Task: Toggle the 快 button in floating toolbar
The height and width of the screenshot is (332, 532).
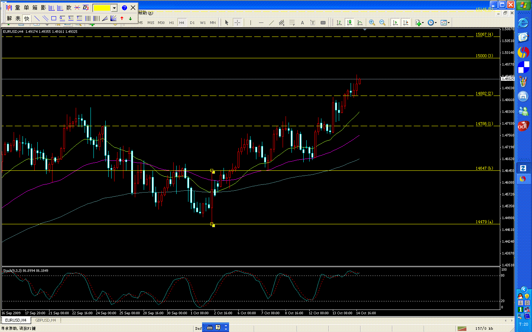Action: [x=27, y=18]
